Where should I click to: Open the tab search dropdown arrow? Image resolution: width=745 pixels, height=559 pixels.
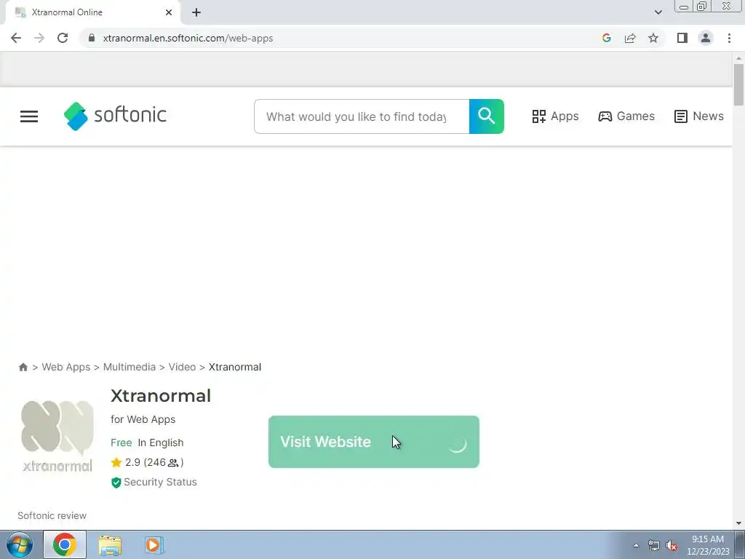tap(658, 12)
